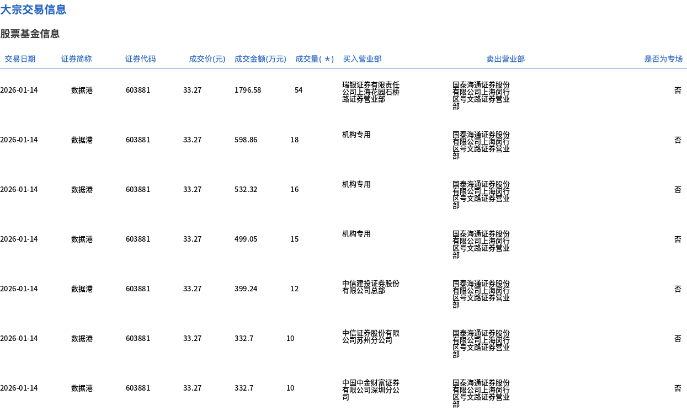Click the 交易日期 column header

click(20, 59)
